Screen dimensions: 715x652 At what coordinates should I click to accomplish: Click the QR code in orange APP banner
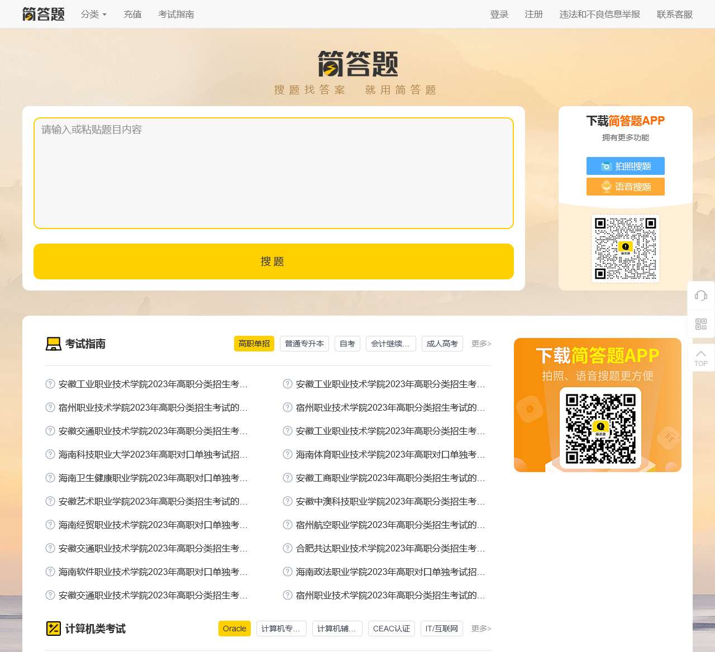[600, 429]
